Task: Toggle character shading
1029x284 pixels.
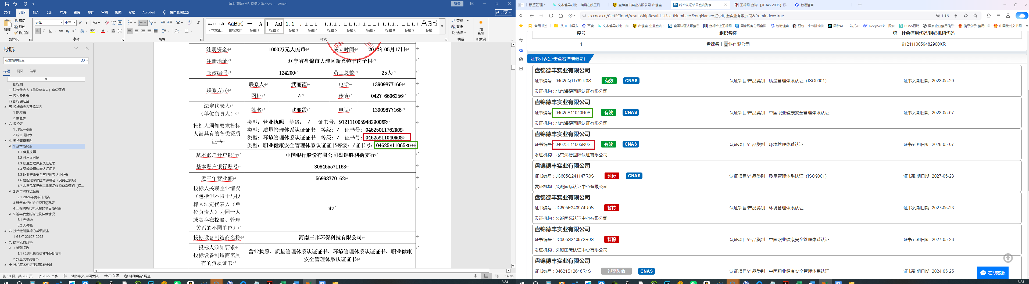Action: coord(113,31)
